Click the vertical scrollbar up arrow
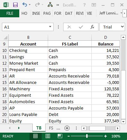The image size is (127, 140). pyautogui.click(x=123, y=37)
